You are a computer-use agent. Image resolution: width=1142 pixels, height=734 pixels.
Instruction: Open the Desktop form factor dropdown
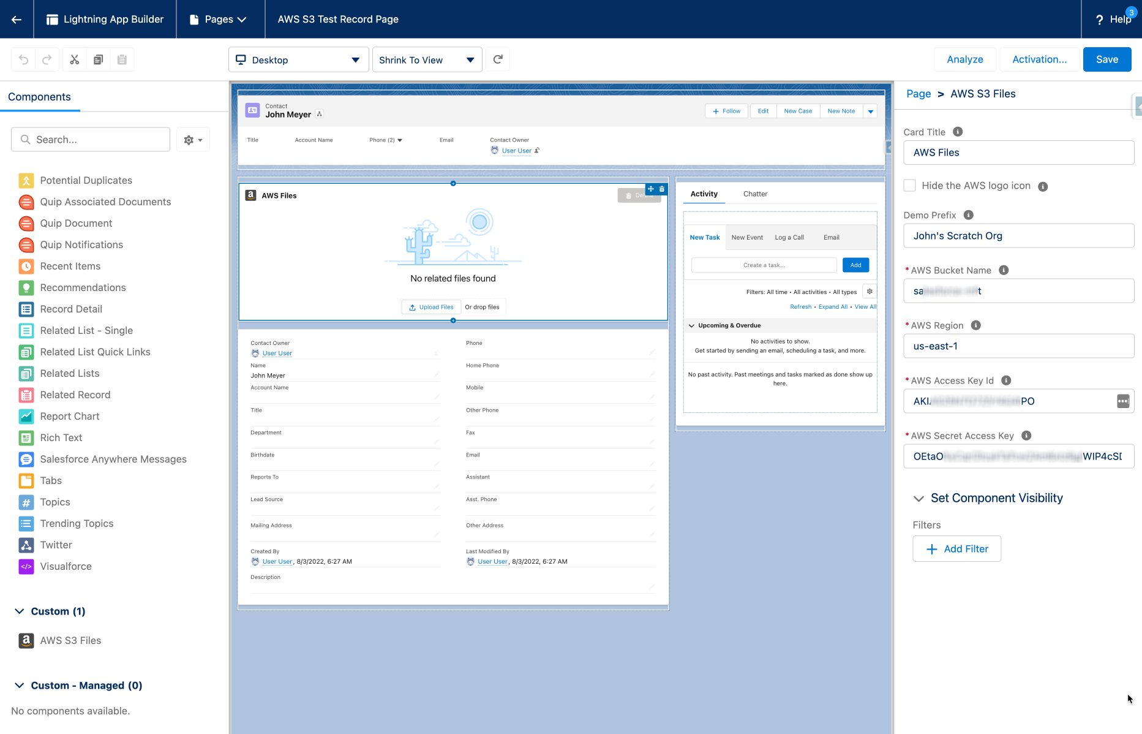299,59
